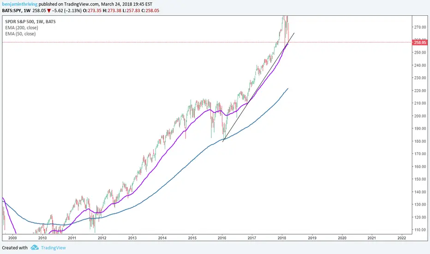The image size is (430, 254).
Task: Click the 2022 label on time axis
Action: coord(402,238)
